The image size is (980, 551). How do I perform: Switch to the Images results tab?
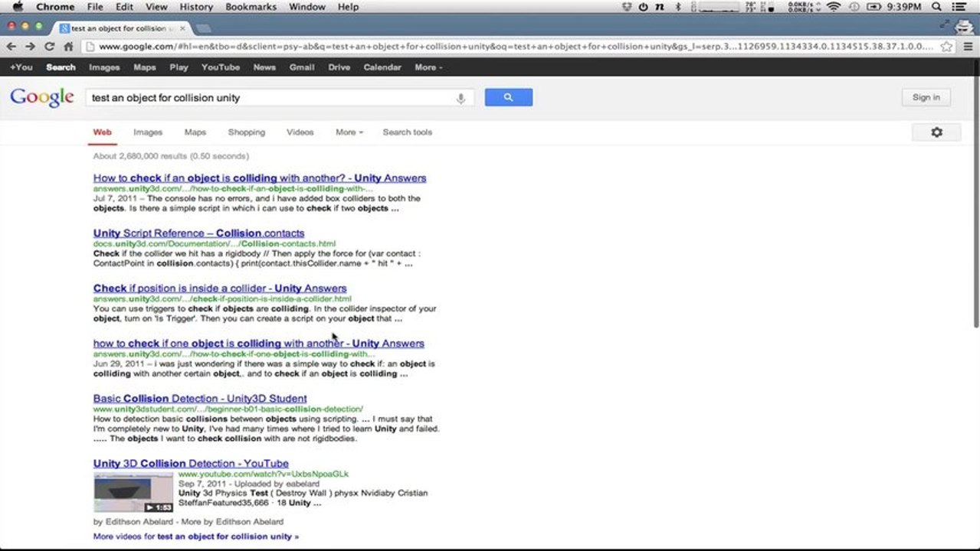point(148,132)
